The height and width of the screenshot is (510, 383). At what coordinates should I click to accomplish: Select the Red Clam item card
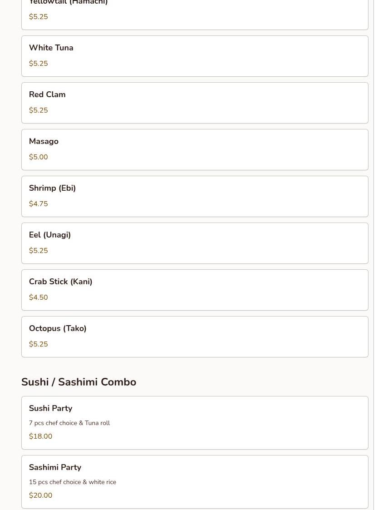pyautogui.click(x=194, y=103)
